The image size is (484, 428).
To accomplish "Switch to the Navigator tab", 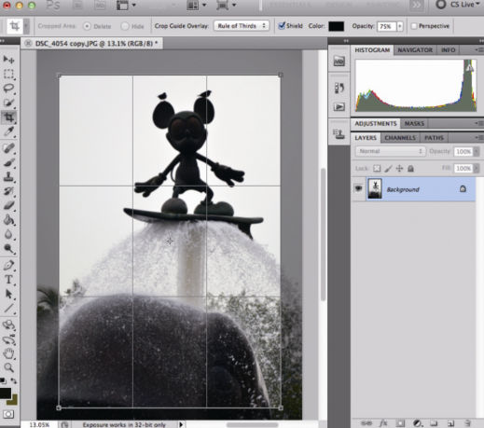I will click(415, 50).
